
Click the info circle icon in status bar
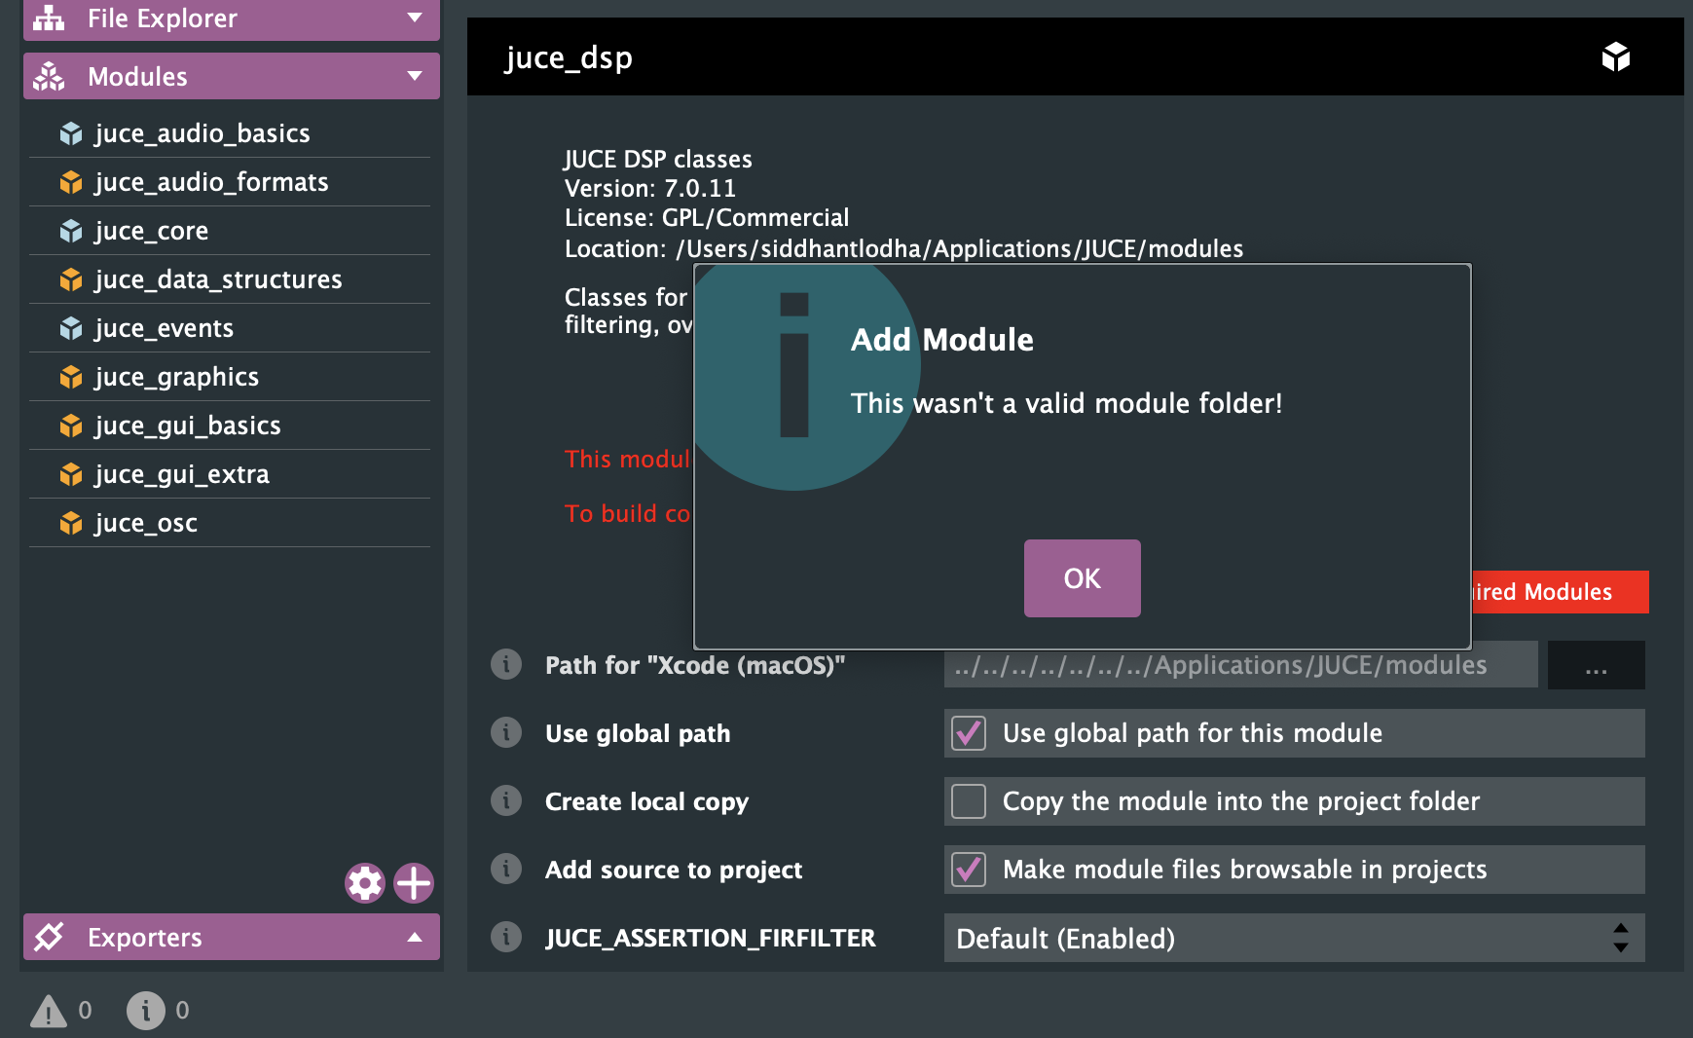point(146,1011)
